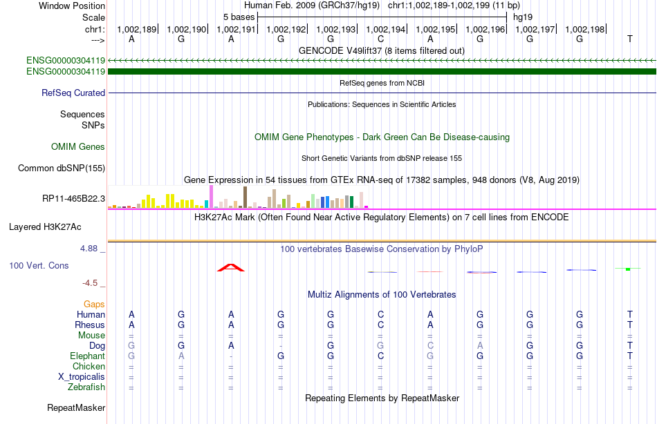Image resolution: width=657 pixels, height=424 pixels.
Task: Select the RepeatMasker side label
Action: (76, 407)
